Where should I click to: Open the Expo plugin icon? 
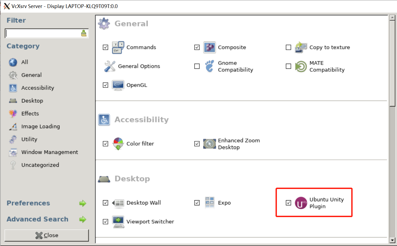[209, 203]
